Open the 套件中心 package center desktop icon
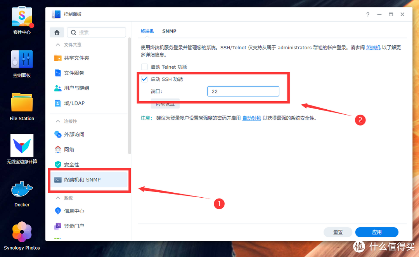 click(22, 17)
